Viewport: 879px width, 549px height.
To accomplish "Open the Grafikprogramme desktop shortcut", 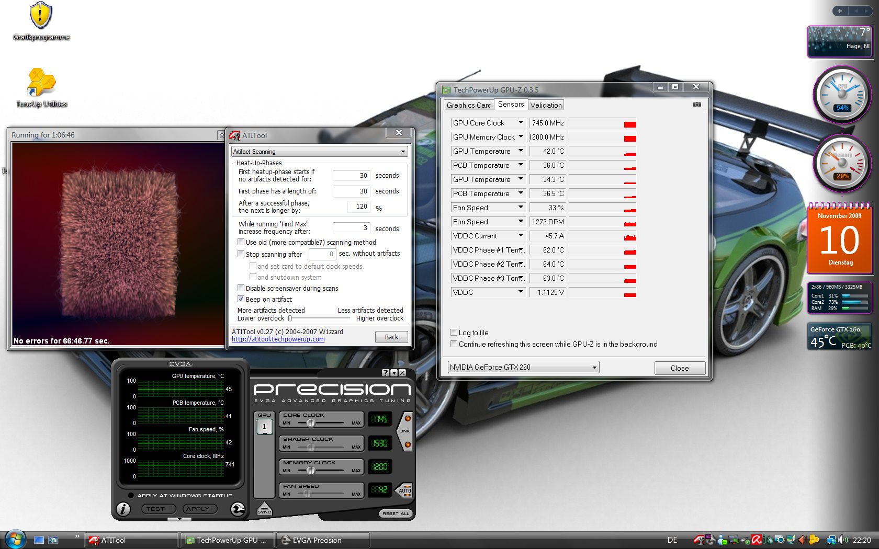I will (x=41, y=21).
